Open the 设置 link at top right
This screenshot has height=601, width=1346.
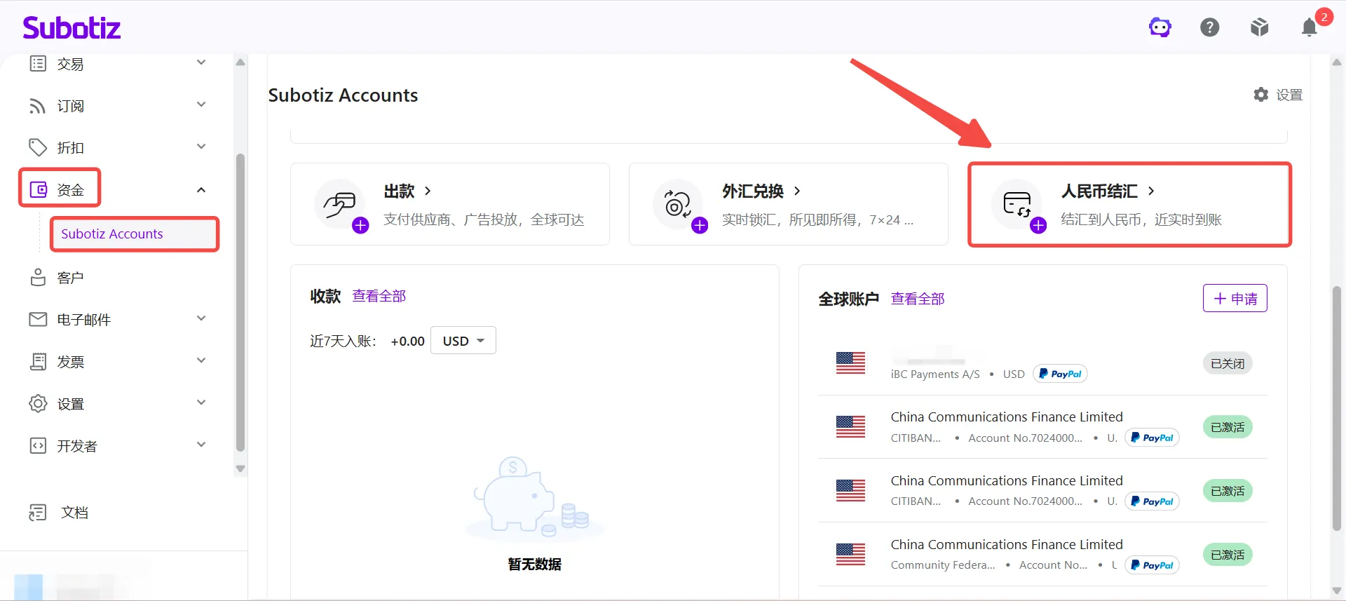tap(1279, 95)
